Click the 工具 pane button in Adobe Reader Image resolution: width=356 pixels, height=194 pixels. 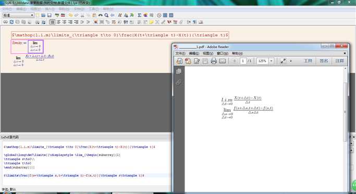click(308, 61)
